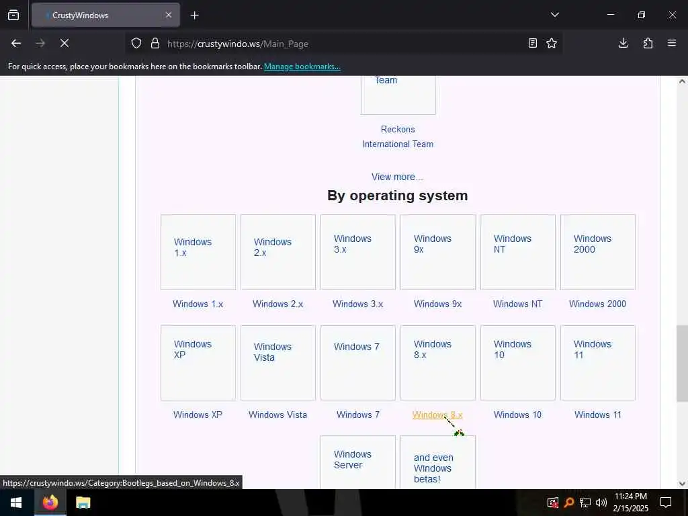Screen dimensions: 688x516
Task: Click Firefox icon on taskbar
Action: coord(50,503)
